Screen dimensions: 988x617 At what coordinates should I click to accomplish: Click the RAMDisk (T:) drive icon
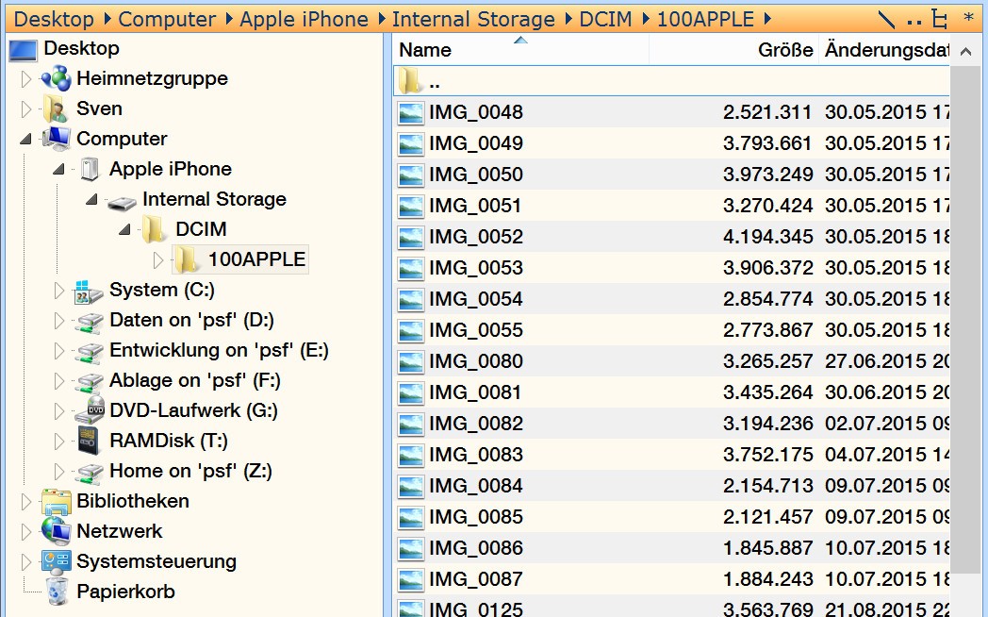[90, 441]
